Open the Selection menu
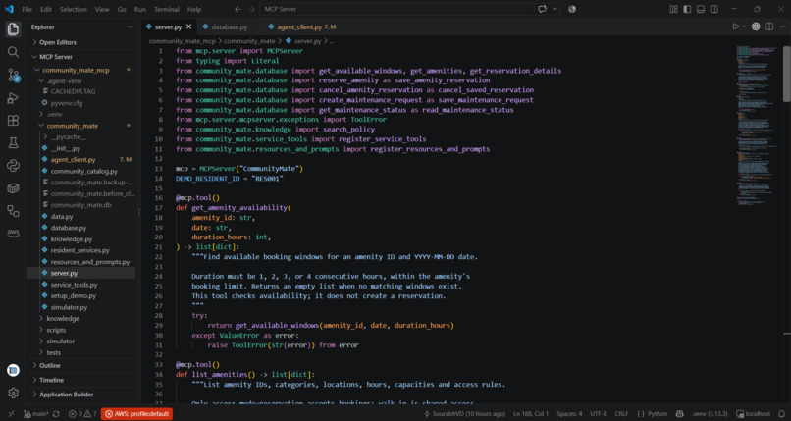Image resolution: width=791 pixels, height=421 pixels. pos(74,9)
